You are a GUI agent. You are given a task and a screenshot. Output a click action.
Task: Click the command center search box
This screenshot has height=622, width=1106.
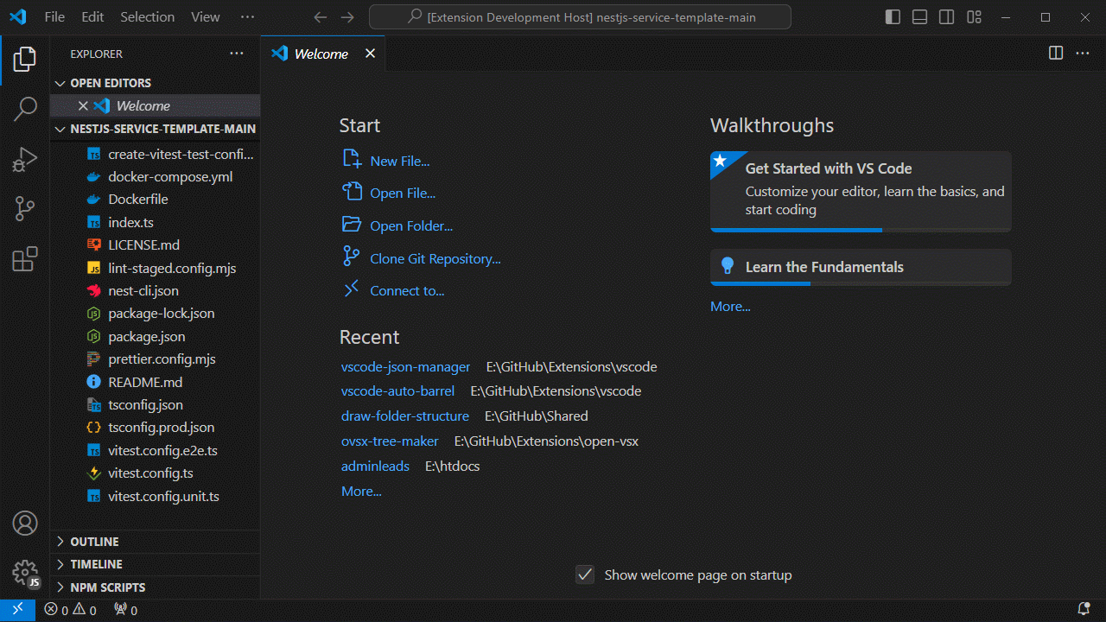point(580,17)
